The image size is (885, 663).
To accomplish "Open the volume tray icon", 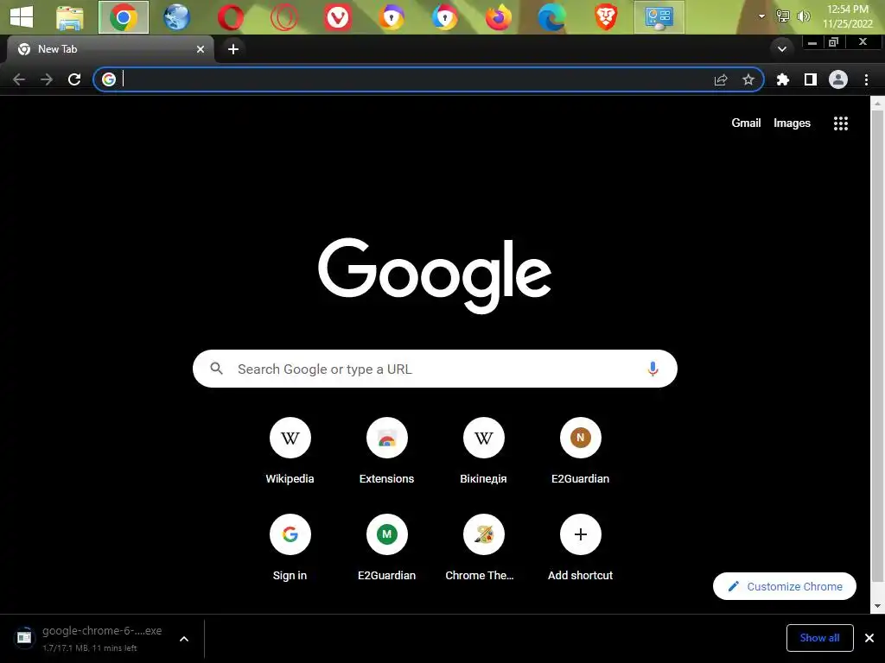I will [803, 16].
